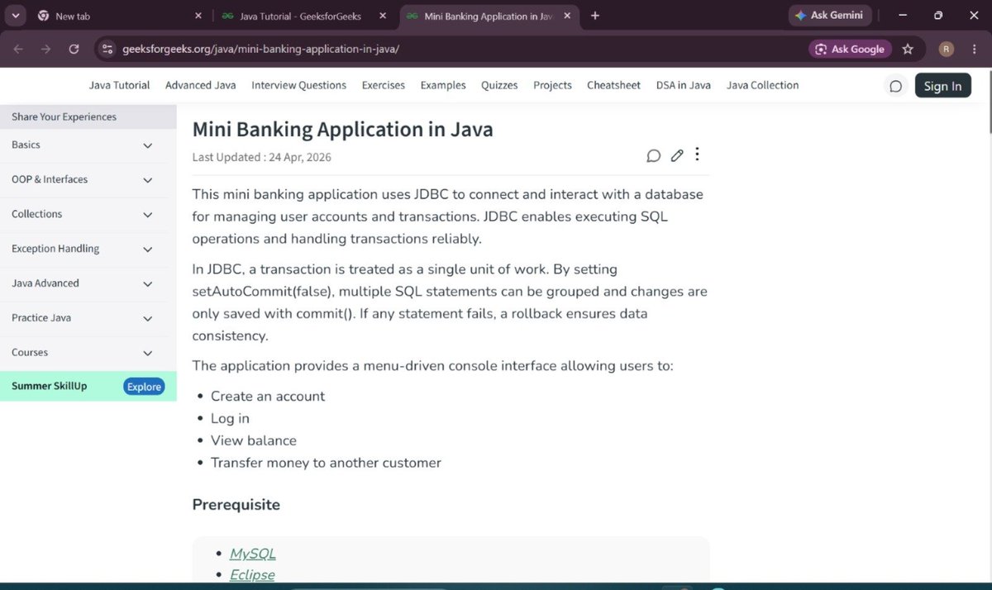Image resolution: width=992 pixels, height=590 pixels.
Task: Open Advanced Java navigation item
Action: pos(201,85)
